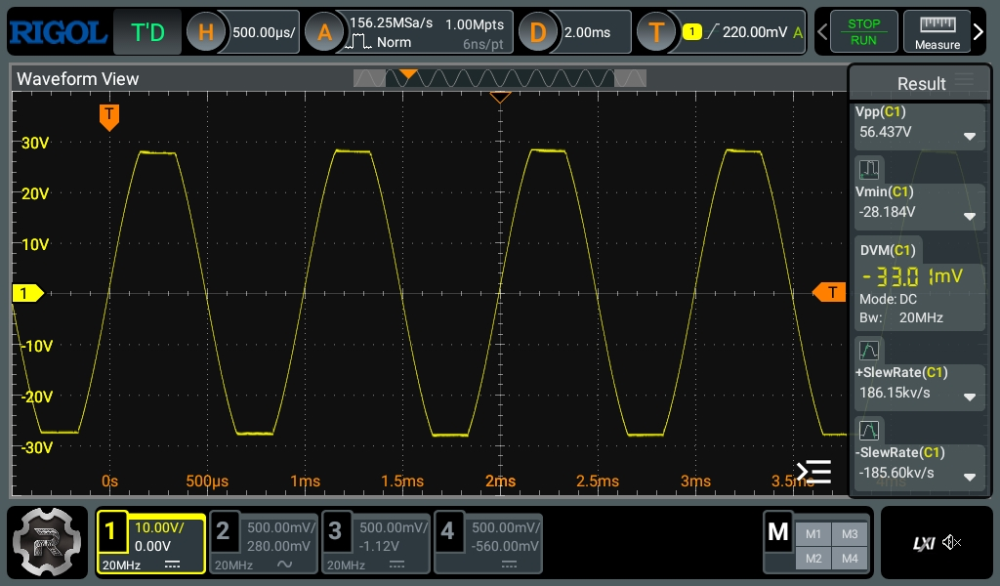Screen dimensions: 1000x586
Task: Click the LXI network status icon
Action: pyautogui.click(x=924, y=543)
